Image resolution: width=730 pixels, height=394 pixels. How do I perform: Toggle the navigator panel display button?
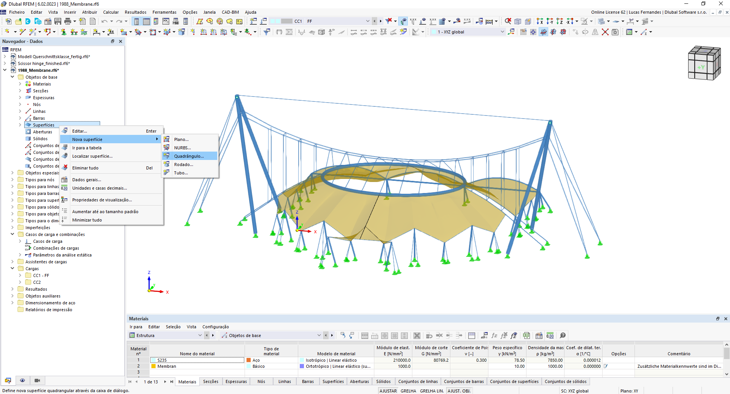[x=137, y=21]
